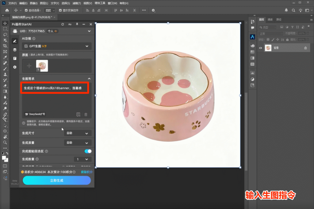Click the uploaded cat bowl thumbnail
Viewport: 314px width, 209px height.
42,66
